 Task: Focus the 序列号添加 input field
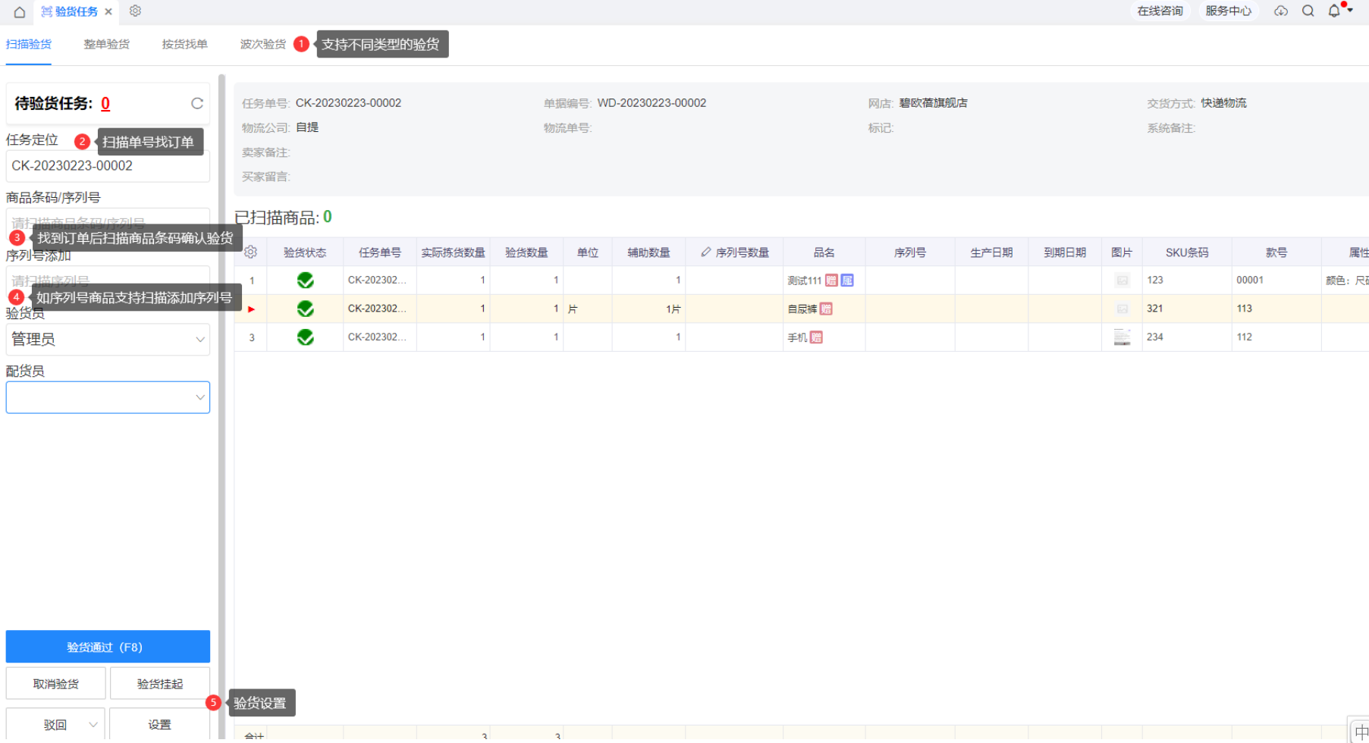point(108,281)
